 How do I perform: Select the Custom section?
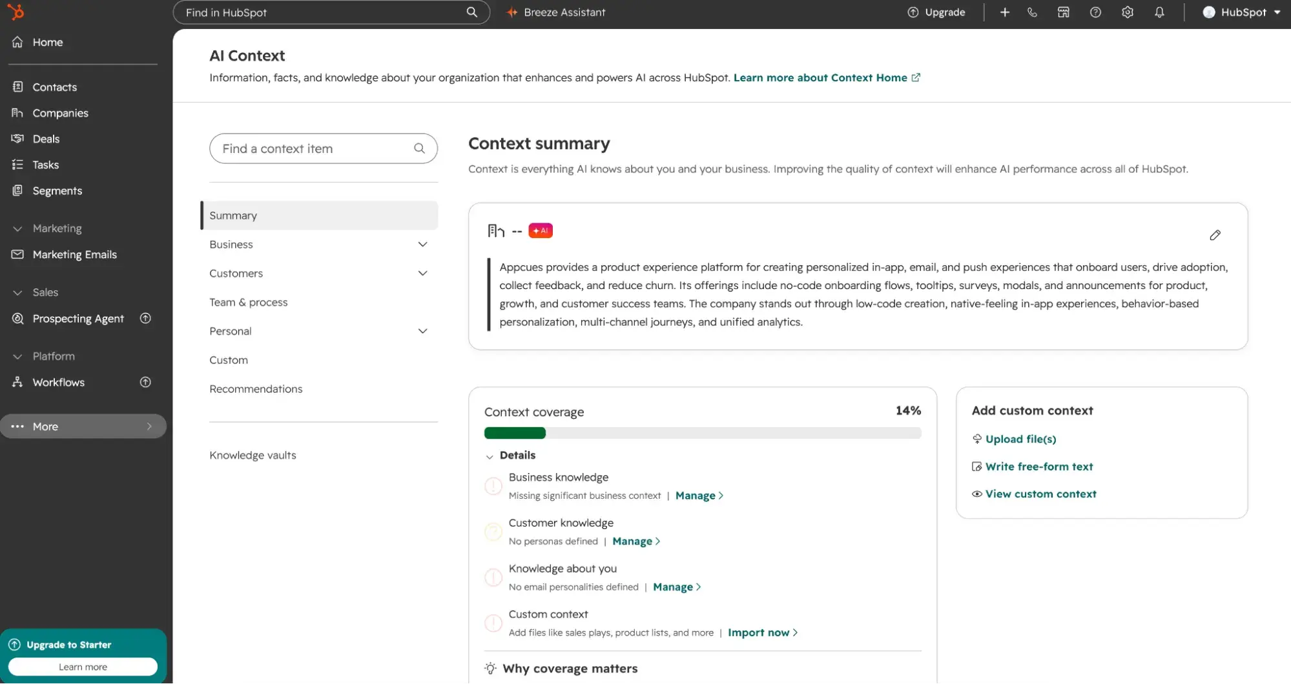click(x=229, y=360)
